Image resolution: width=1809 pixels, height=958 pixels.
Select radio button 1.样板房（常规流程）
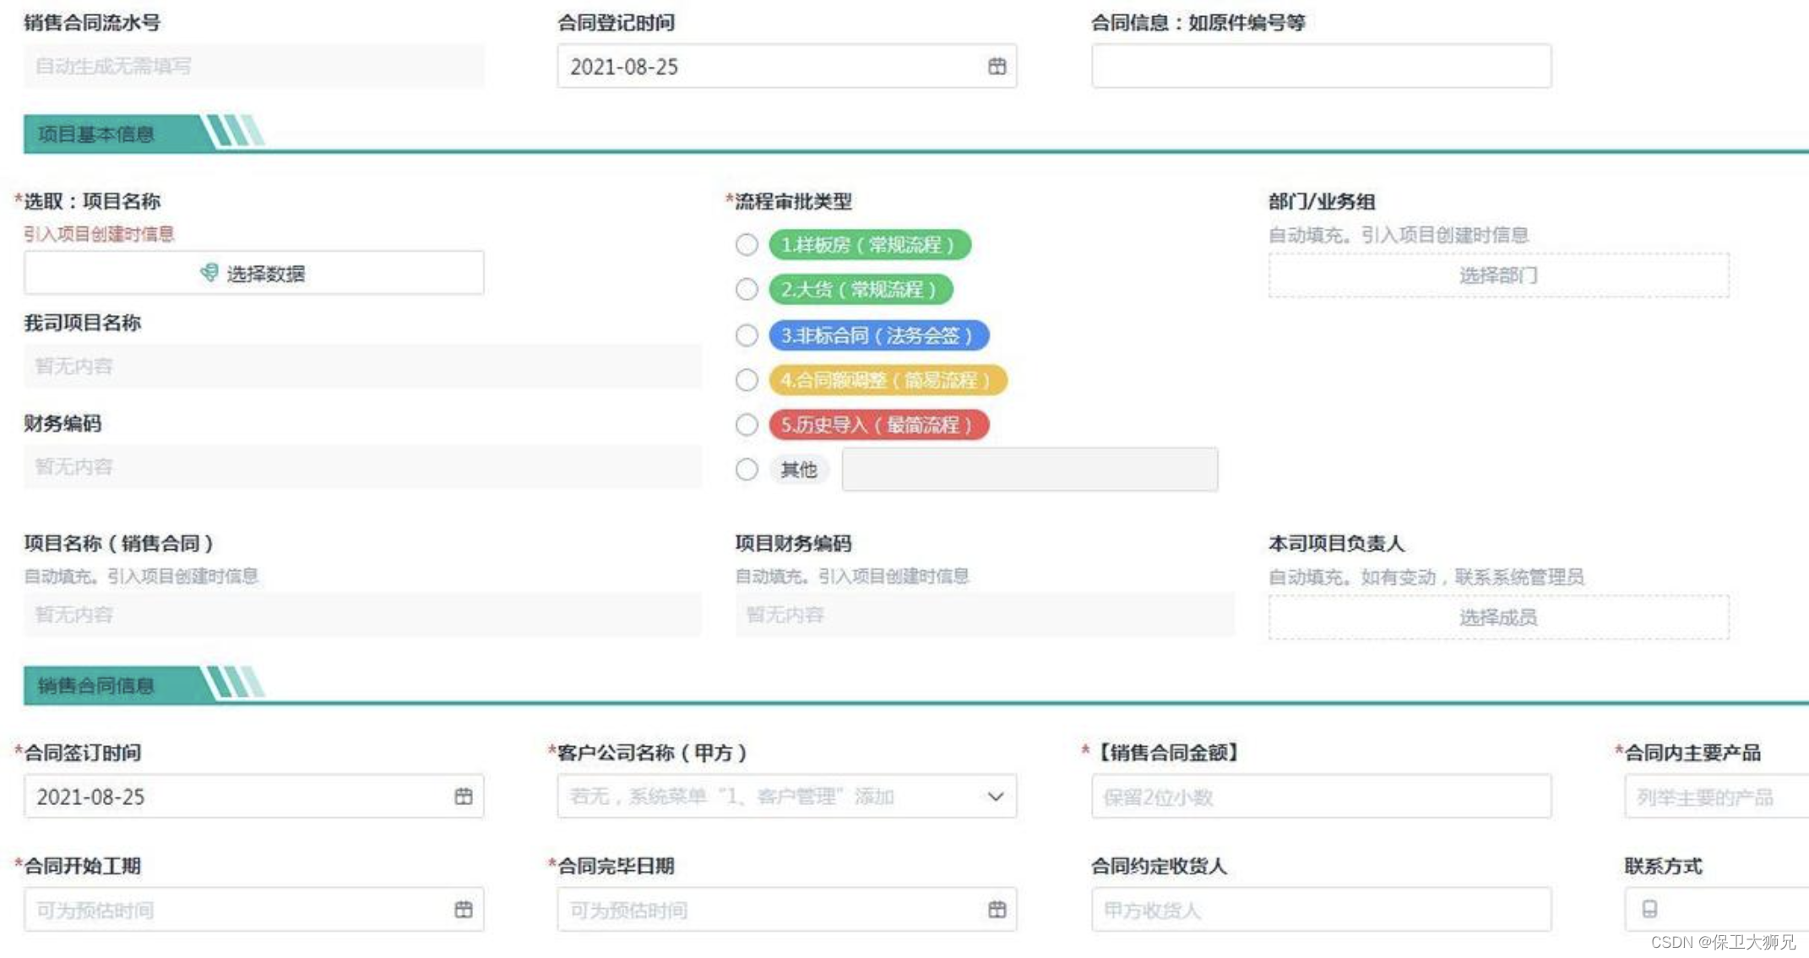click(747, 245)
